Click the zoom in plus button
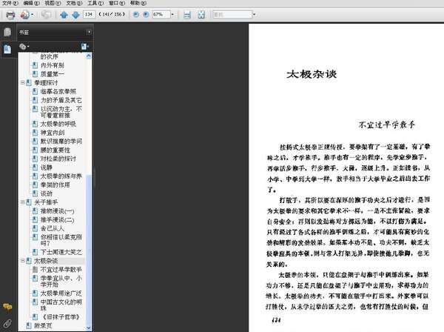 [146, 15]
